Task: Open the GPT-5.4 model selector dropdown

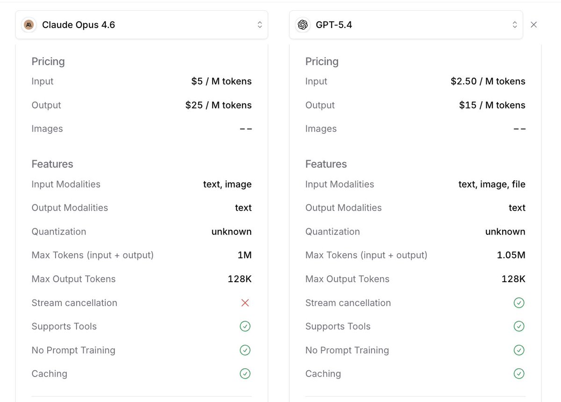Action: point(406,25)
